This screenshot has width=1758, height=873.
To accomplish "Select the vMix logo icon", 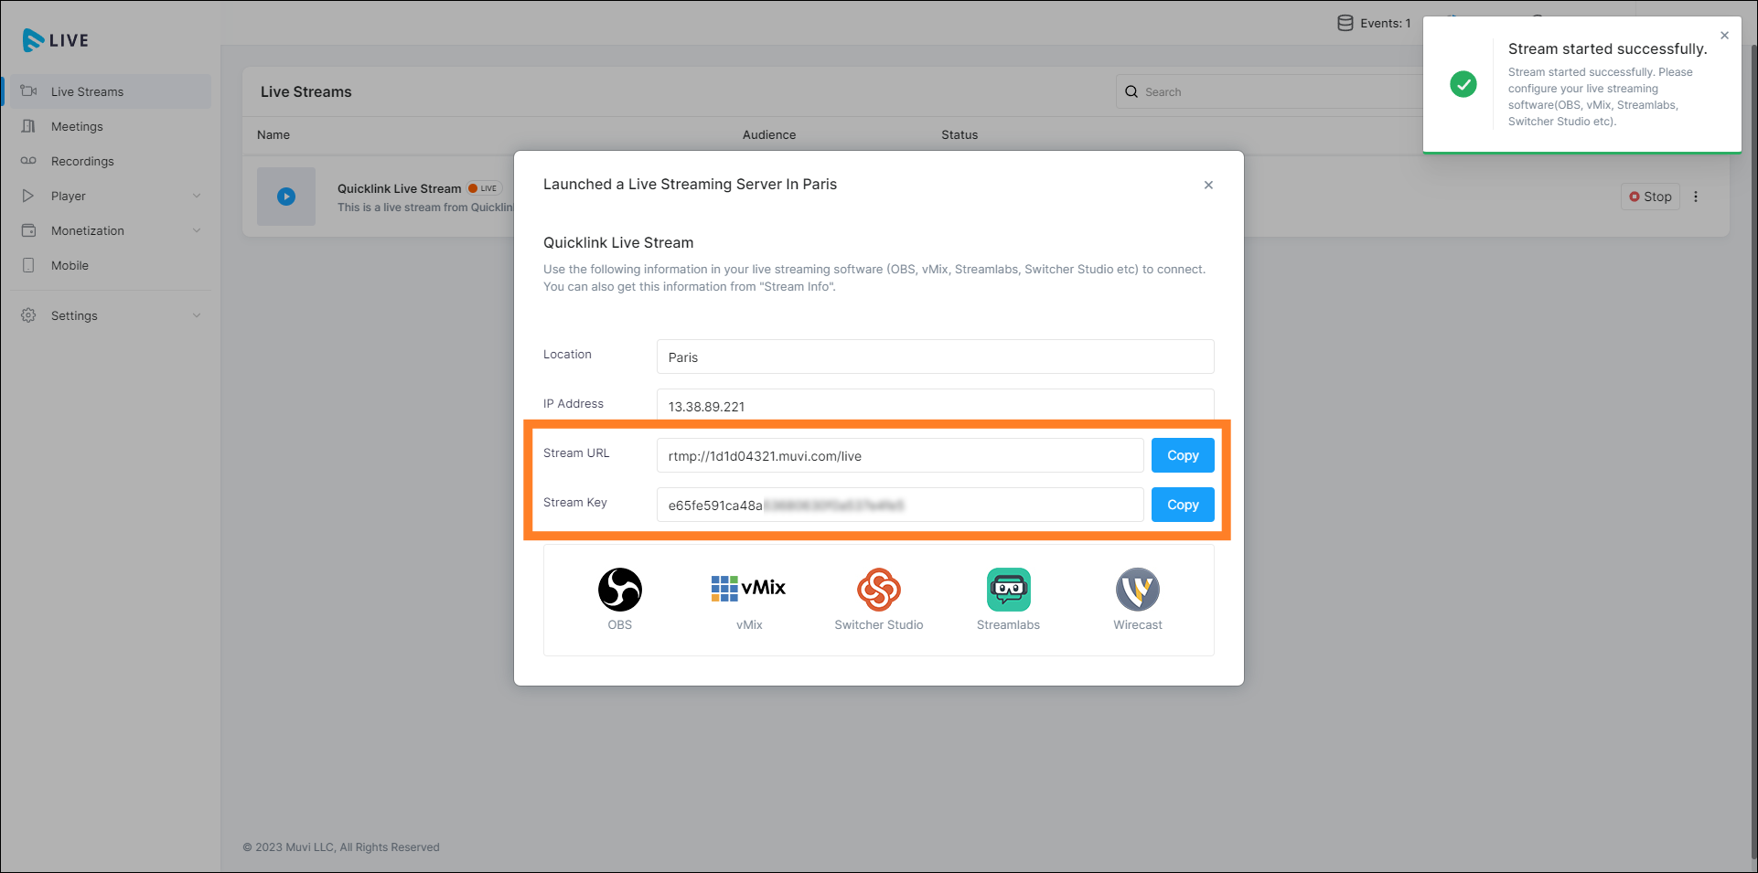I will coord(748,588).
